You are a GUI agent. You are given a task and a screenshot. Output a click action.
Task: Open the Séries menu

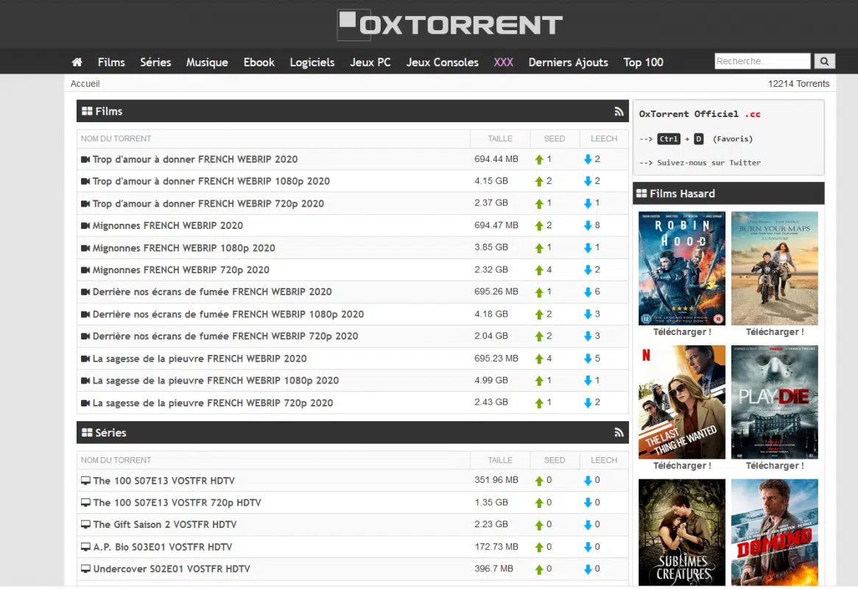tap(155, 63)
